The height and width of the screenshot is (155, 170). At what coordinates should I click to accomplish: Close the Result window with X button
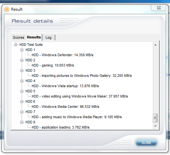click(x=158, y=8)
